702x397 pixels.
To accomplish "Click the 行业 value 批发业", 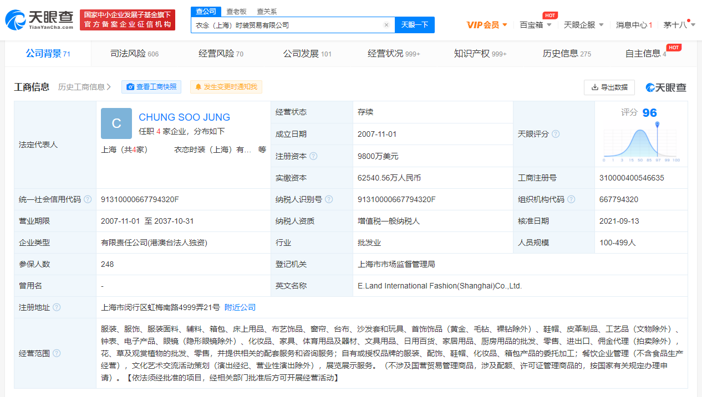I will tap(369, 243).
